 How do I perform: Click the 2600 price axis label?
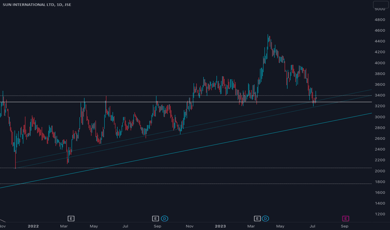pyautogui.click(x=380, y=138)
